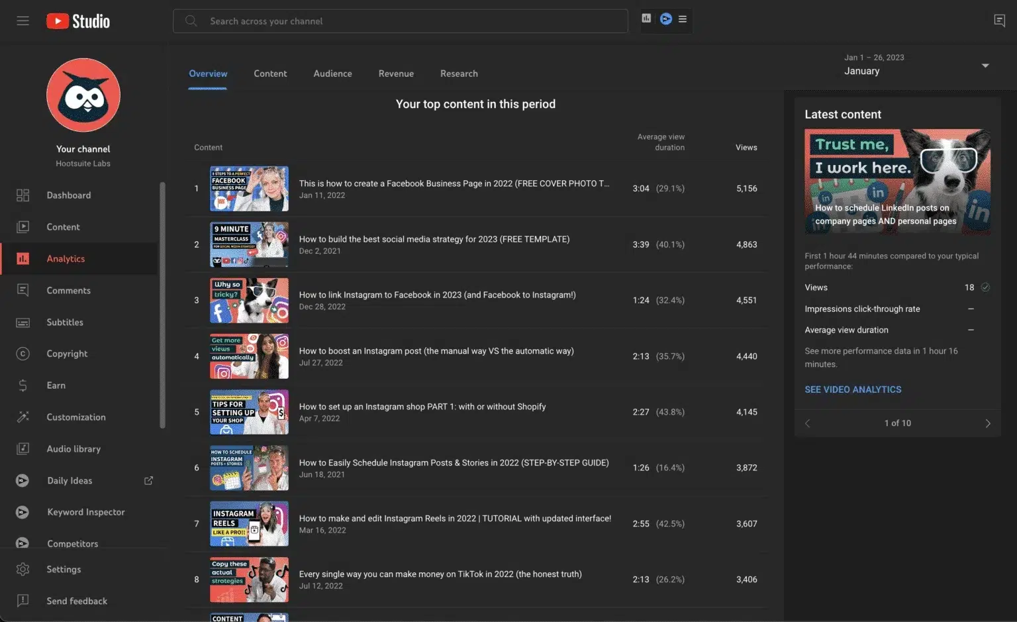Click the 5,156 views value
1017x622 pixels.
(x=747, y=189)
